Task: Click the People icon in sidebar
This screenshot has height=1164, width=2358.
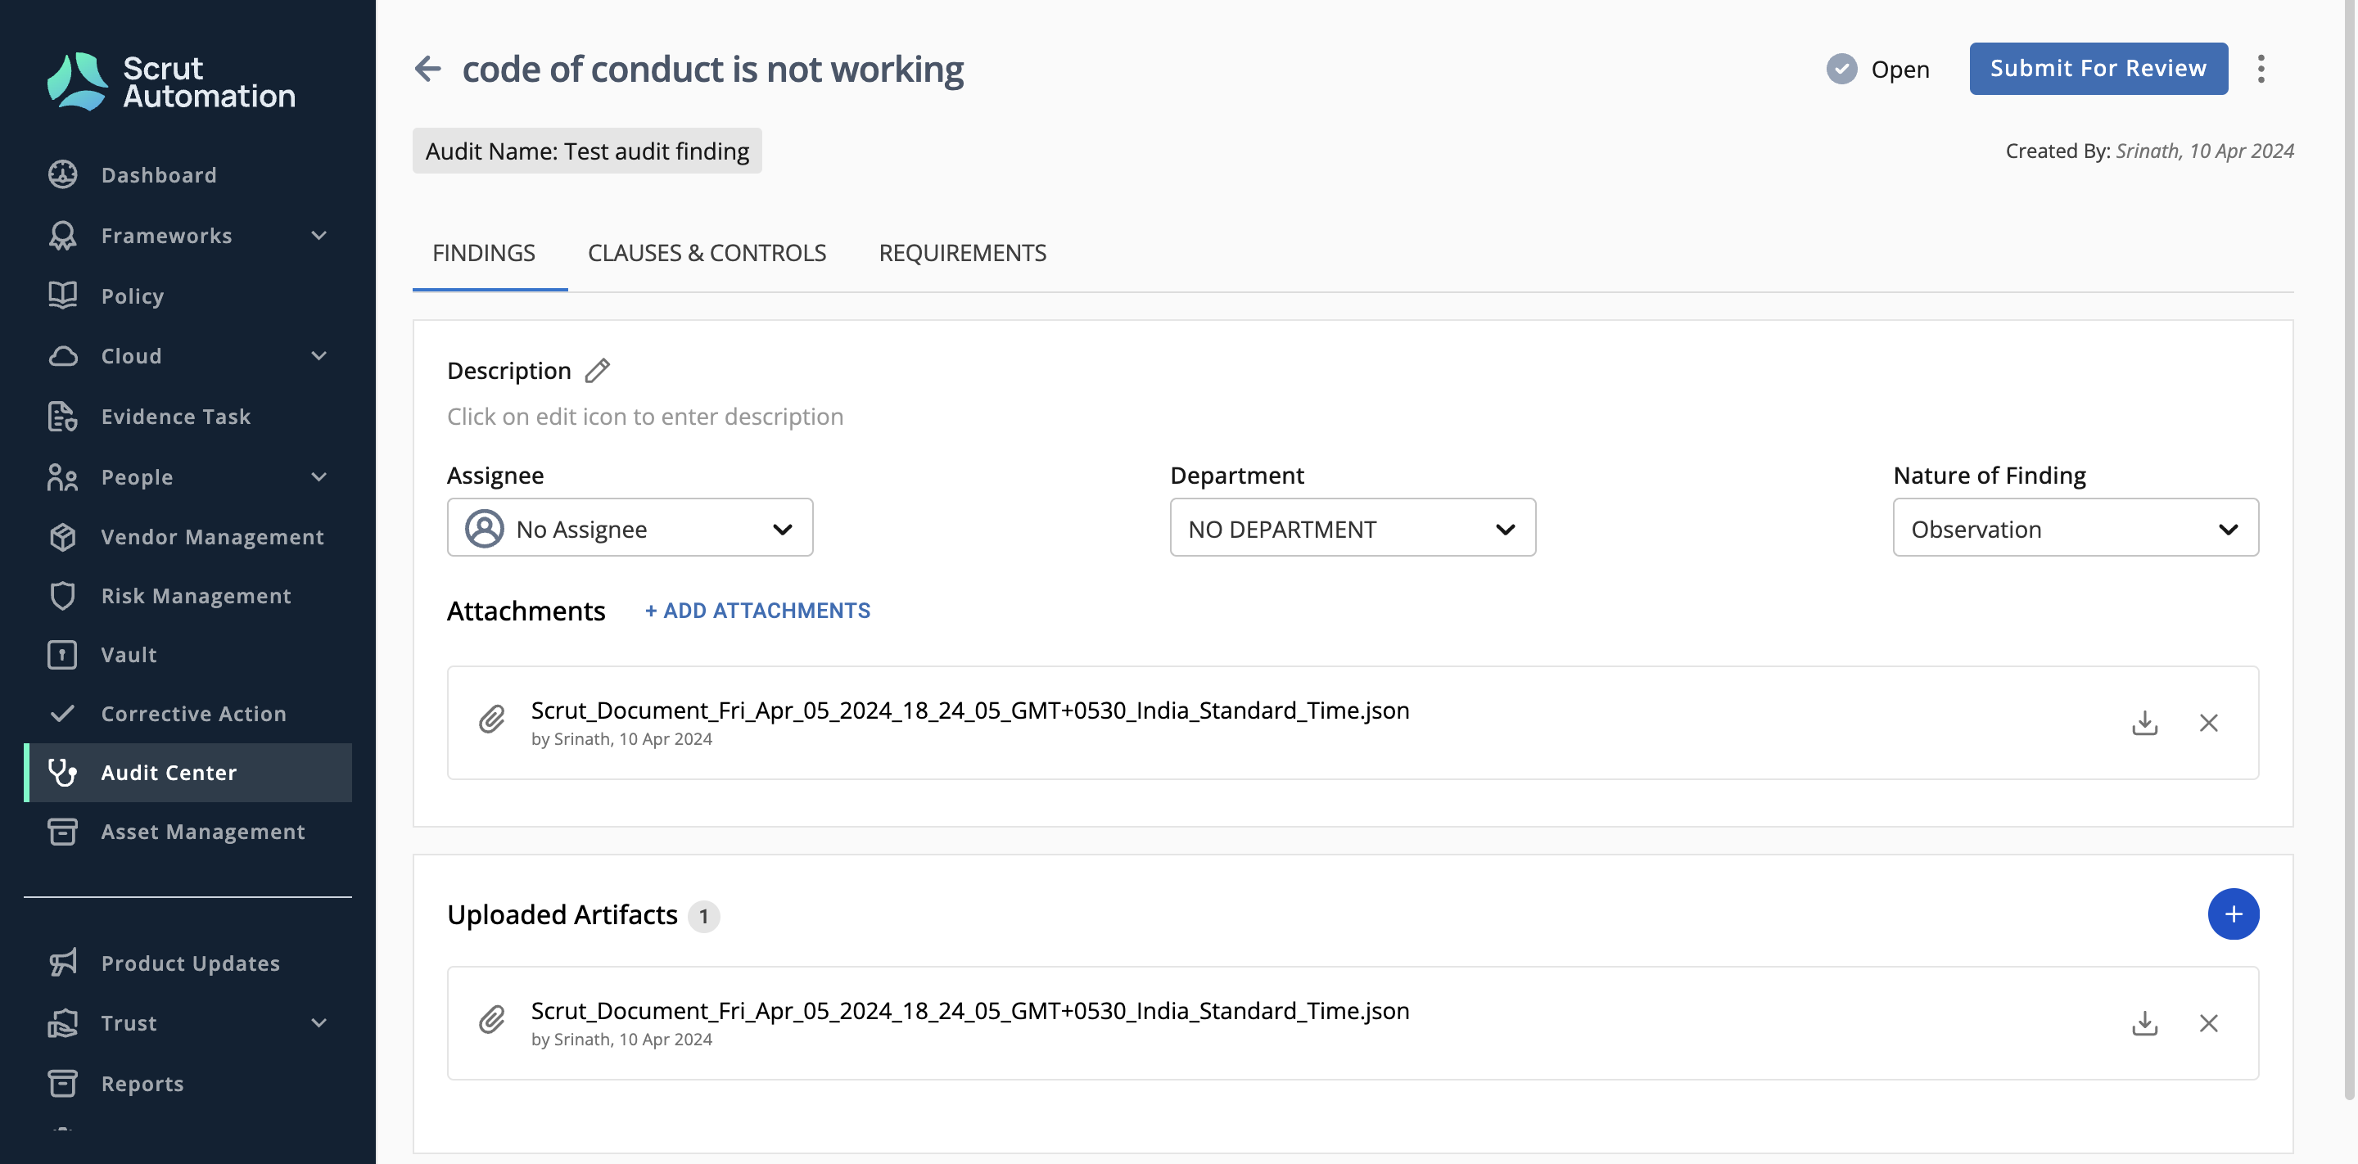Action: coord(62,476)
